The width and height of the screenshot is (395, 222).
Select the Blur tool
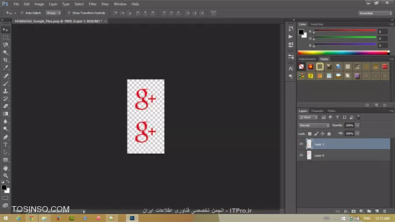click(5, 121)
